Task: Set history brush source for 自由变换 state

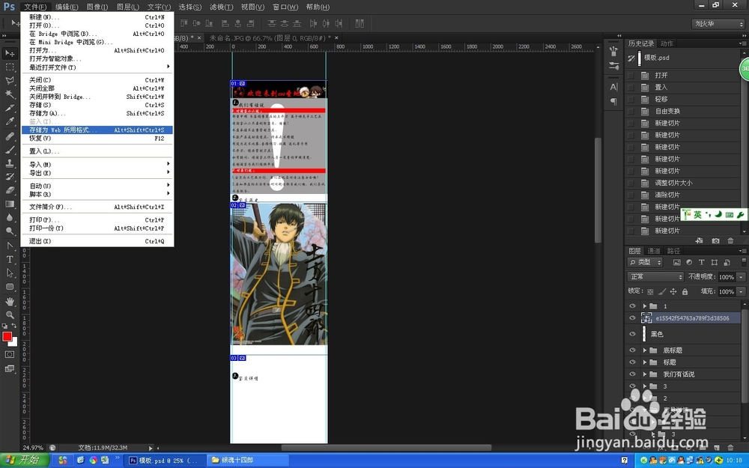Action: coord(631,112)
